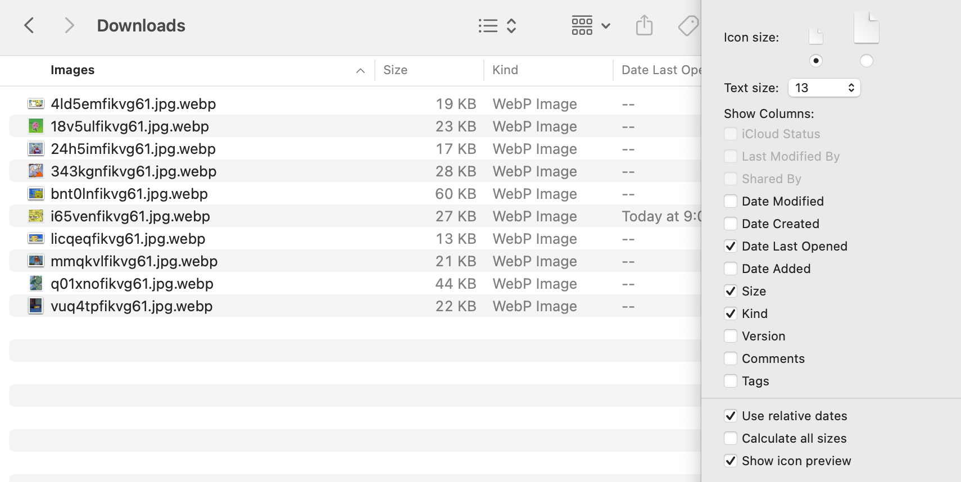Uncheck the Date Last Opened column
The image size is (961, 482).
(x=731, y=246)
